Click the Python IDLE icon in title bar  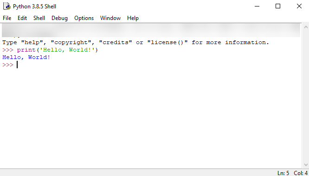7,7
